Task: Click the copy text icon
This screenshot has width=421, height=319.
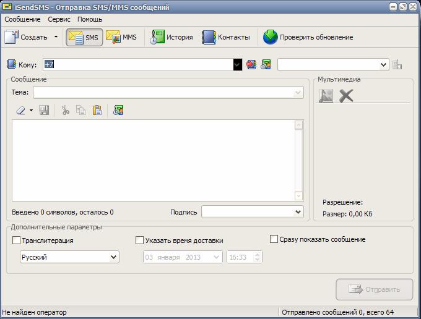Action: pyautogui.click(x=80, y=110)
